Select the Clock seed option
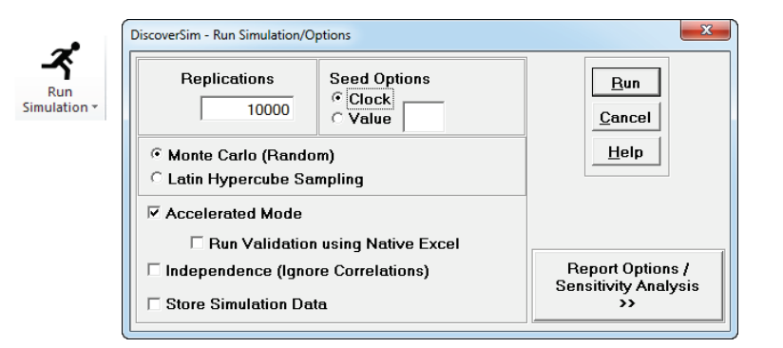Screen dimensions: 783x348 point(337,99)
